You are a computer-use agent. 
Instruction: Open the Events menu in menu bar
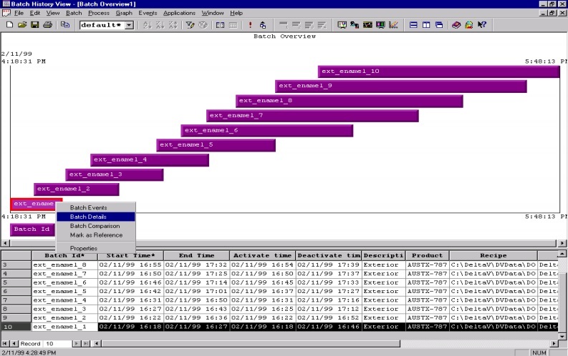pos(148,13)
